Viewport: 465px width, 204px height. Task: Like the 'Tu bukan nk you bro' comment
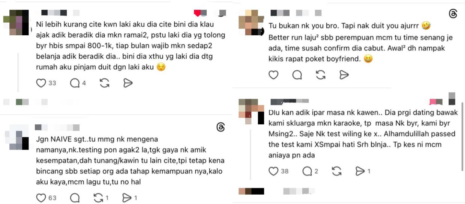[x=274, y=75]
